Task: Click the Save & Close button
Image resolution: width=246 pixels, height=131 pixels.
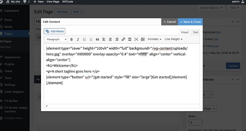Action: pyautogui.click(x=190, y=22)
